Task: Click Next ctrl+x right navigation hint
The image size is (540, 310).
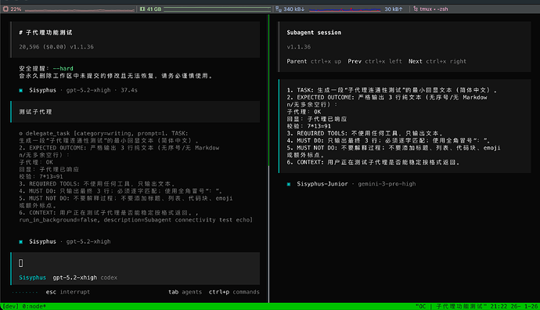Action: [x=437, y=61]
